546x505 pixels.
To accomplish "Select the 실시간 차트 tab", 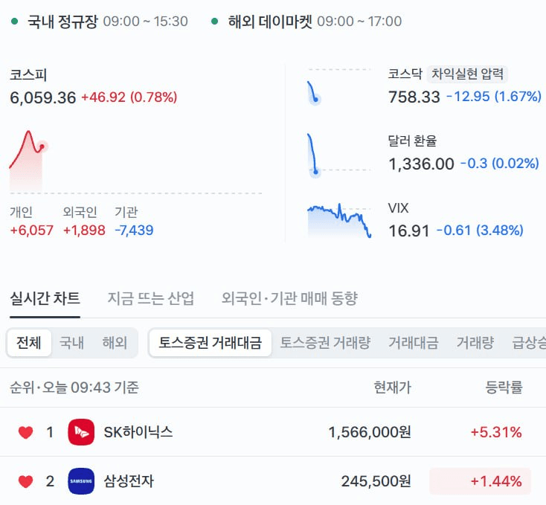I will click(x=45, y=298).
